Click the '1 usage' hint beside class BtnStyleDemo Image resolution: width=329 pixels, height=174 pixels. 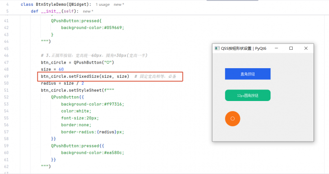(103, 4)
